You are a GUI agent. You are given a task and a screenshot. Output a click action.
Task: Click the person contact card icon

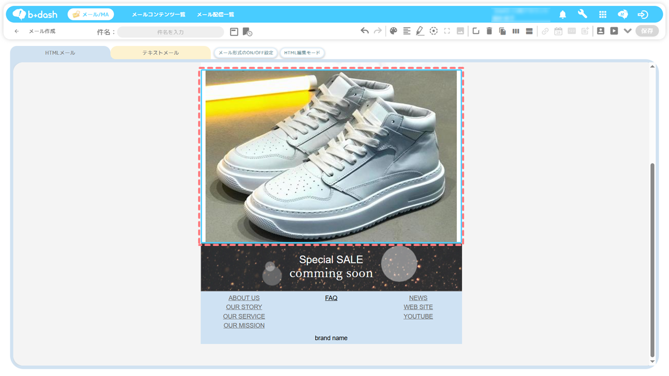coord(601,31)
